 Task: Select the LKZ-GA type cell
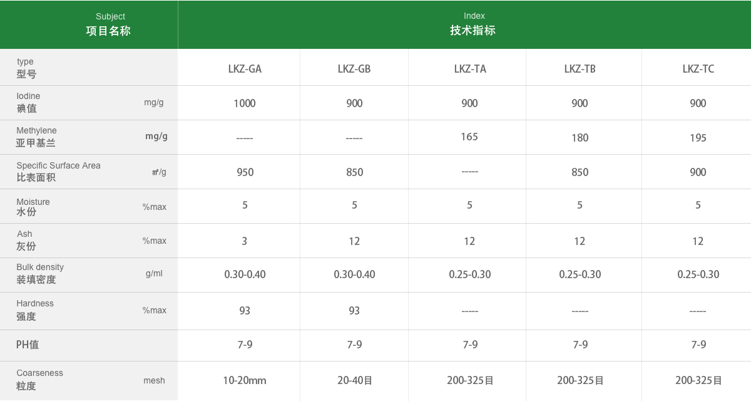pos(245,69)
